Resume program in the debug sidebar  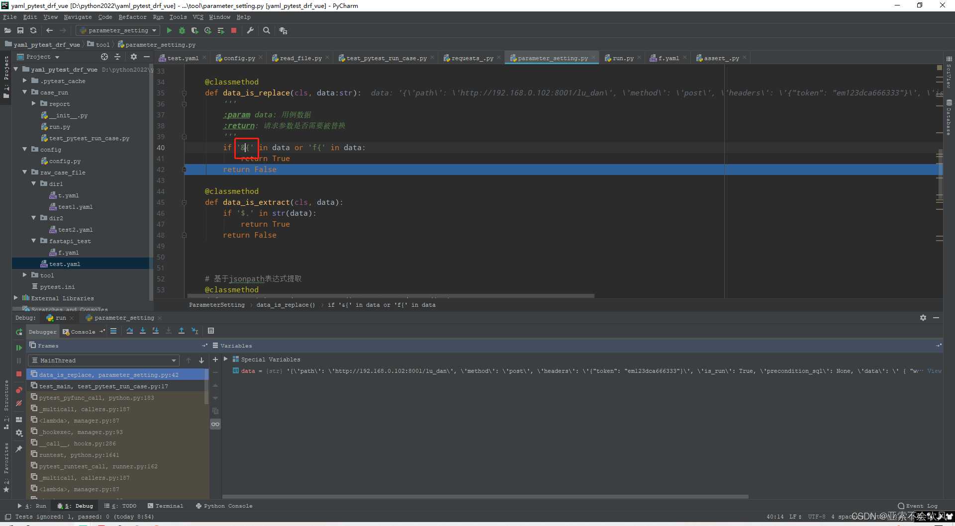pos(19,348)
